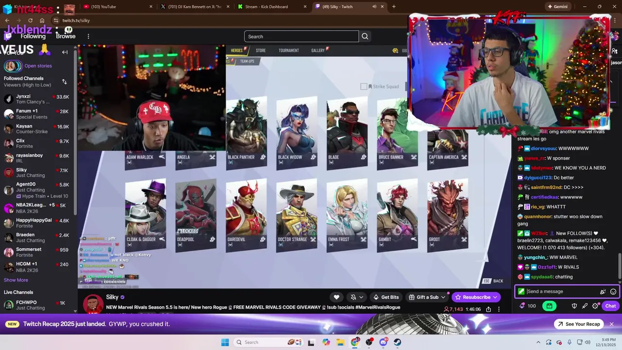The width and height of the screenshot is (622, 350).
Task: Open the Twitch home logo
Action: point(8,36)
